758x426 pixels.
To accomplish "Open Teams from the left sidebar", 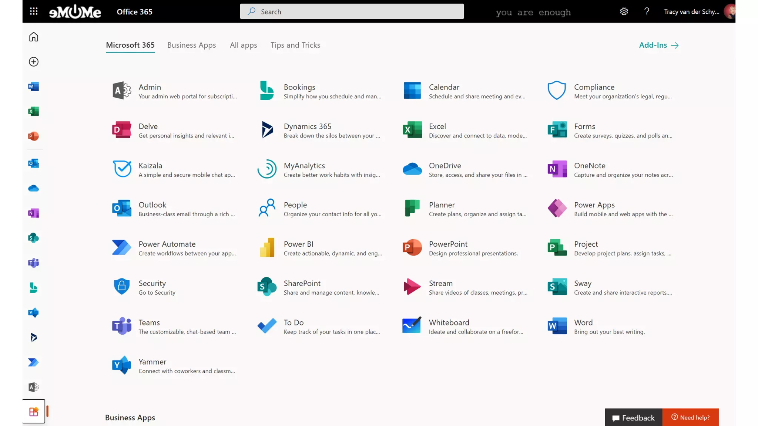I will coord(34,263).
